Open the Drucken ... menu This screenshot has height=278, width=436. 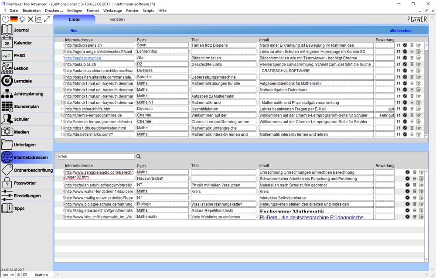[54, 10]
